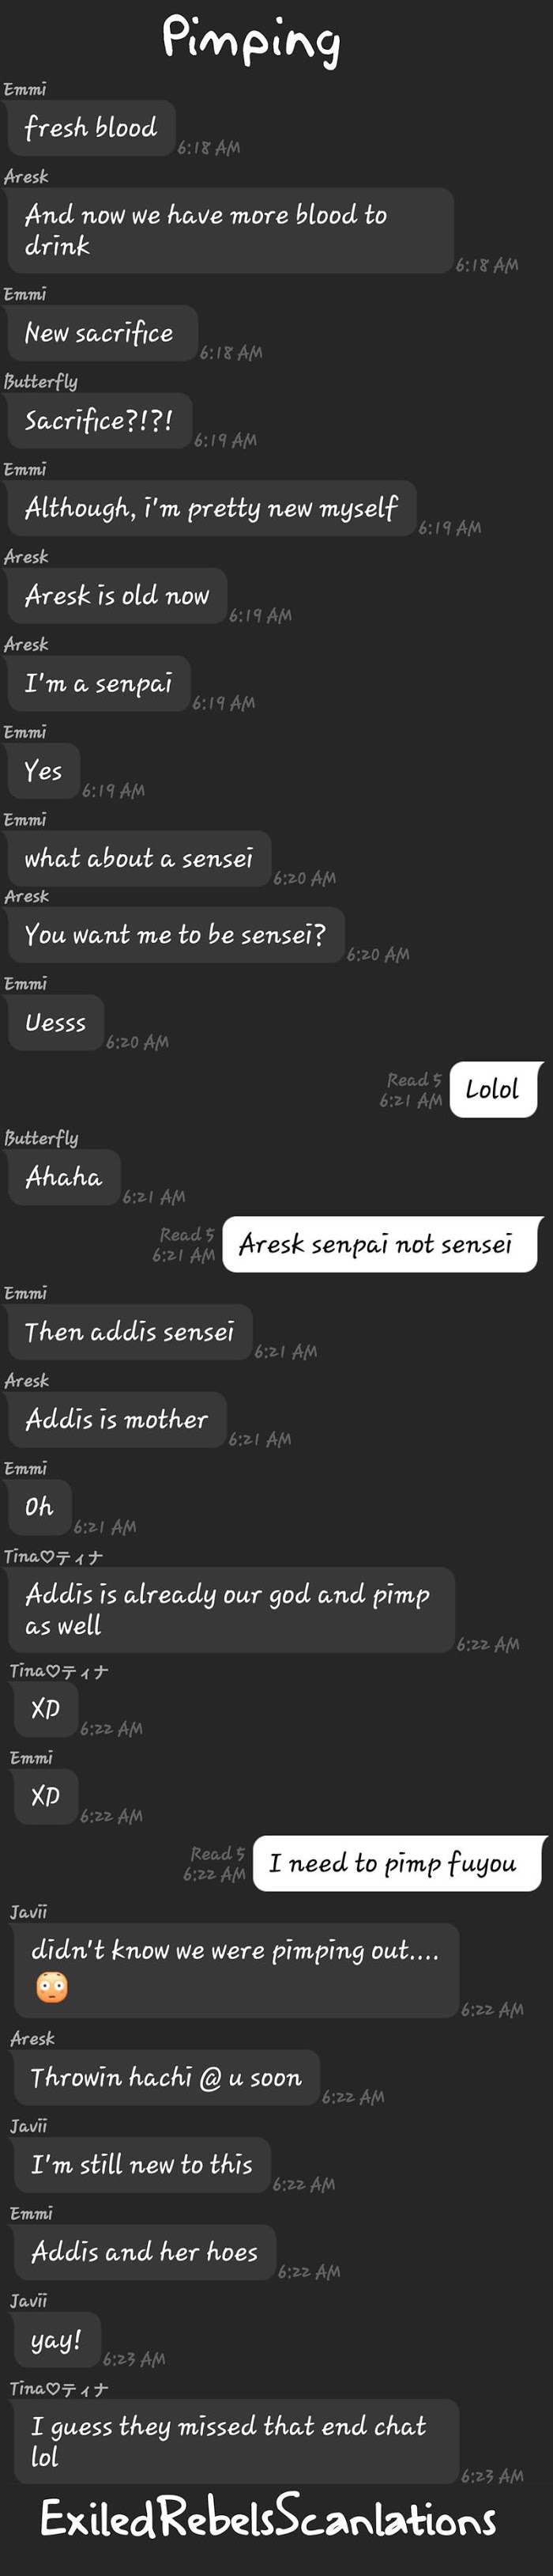The image size is (553, 2576).
Task: Click the 'And now we have more blood' bubble
Action: [x=230, y=230]
